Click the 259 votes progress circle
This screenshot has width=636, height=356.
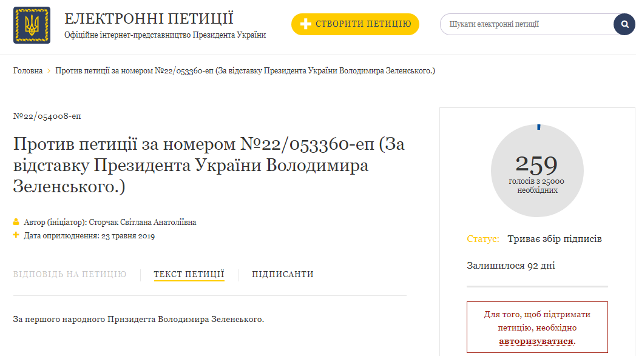[537, 171]
